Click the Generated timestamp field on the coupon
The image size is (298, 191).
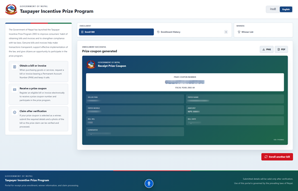tap(135, 131)
